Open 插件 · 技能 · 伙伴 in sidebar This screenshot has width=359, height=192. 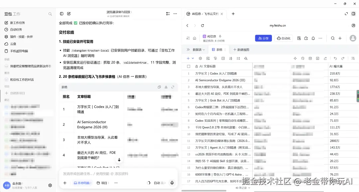tap(22, 37)
